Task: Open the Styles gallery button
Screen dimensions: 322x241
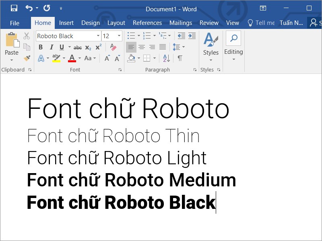Action: [211, 47]
